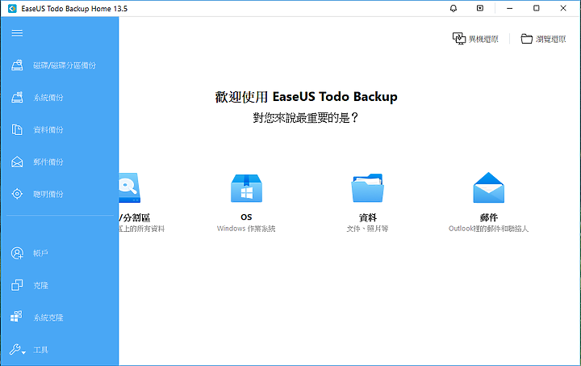Click Windows 作業系統 description text
581x366 pixels.
246,229
